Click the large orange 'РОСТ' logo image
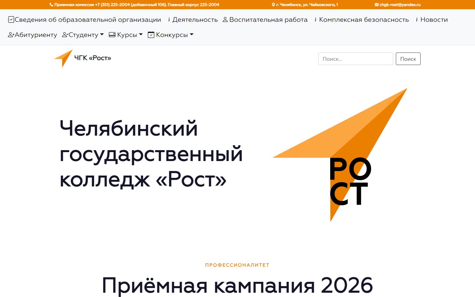Screen dimensions: 475x297 pos(340,155)
